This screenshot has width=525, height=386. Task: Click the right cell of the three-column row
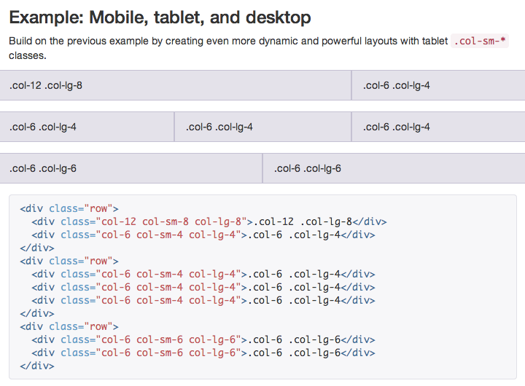coord(438,127)
